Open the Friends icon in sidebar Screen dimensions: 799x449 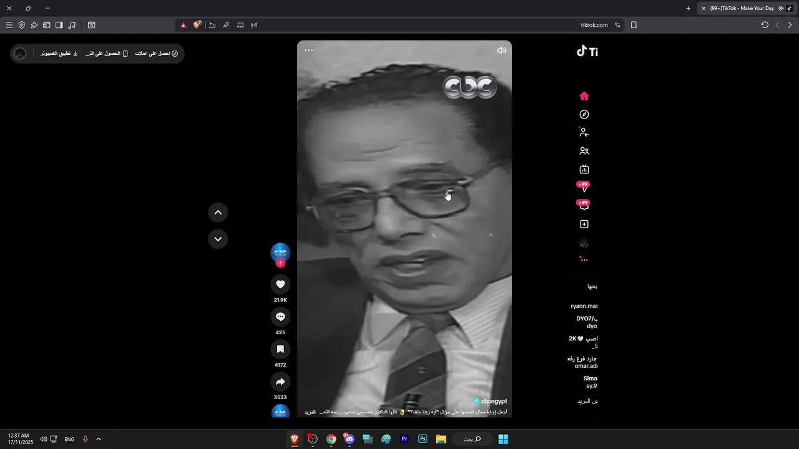pos(584,151)
